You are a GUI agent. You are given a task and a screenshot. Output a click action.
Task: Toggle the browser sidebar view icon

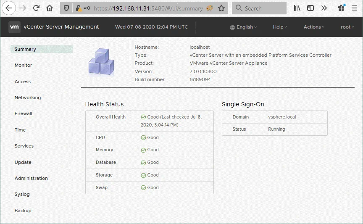point(310,8)
